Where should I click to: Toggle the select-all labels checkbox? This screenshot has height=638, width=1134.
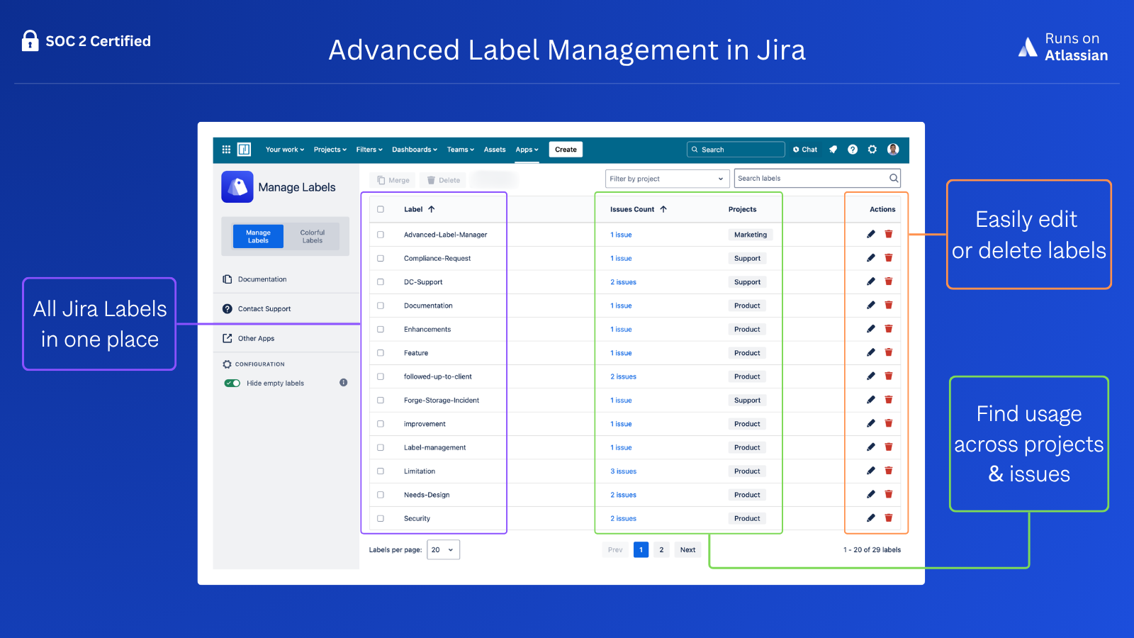coord(381,209)
